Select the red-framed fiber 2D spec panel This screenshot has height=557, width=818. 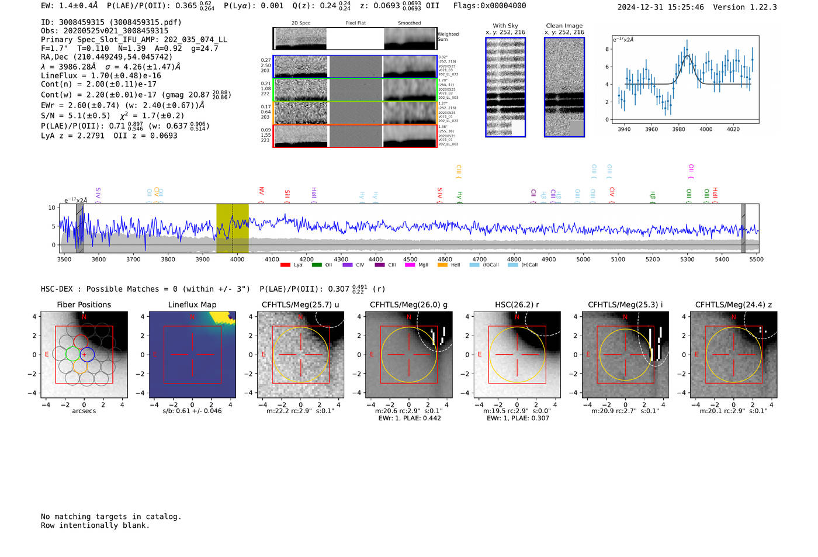301,136
